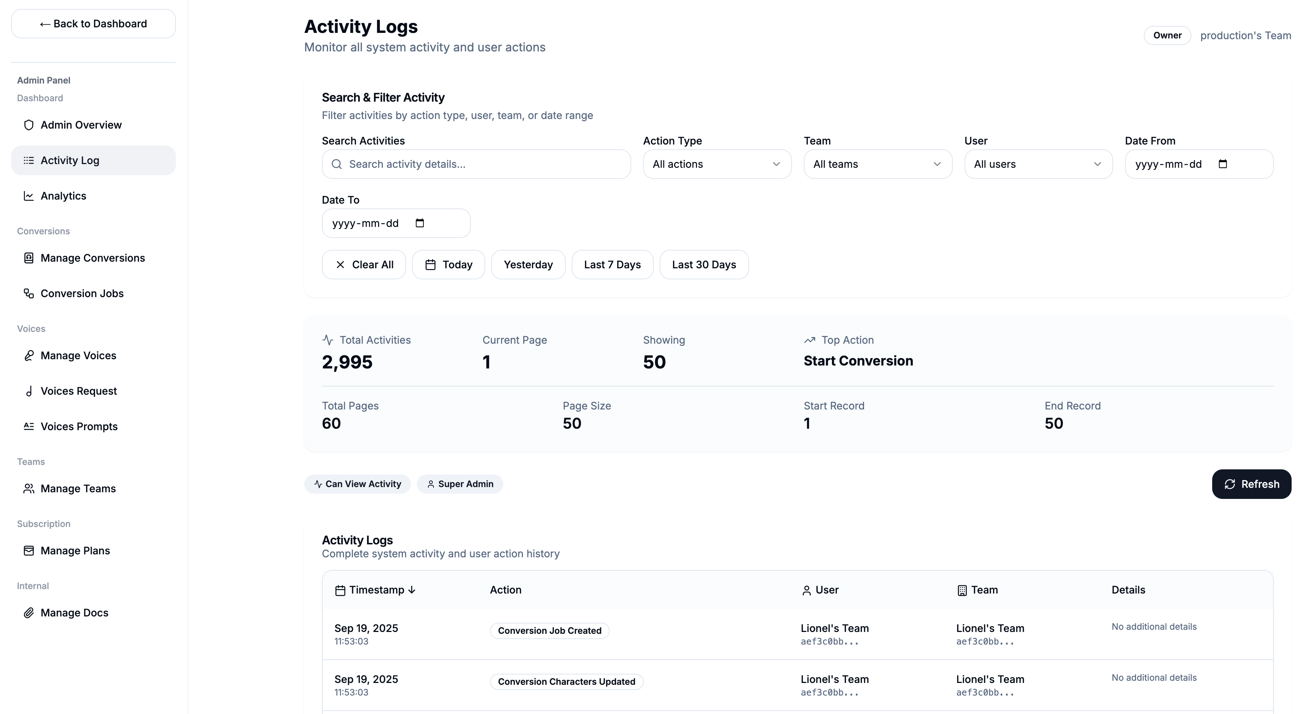This screenshot has height=714, width=1309.
Task: Click the Conversion Jobs icon in sidebar
Action: click(x=28, y=294)
